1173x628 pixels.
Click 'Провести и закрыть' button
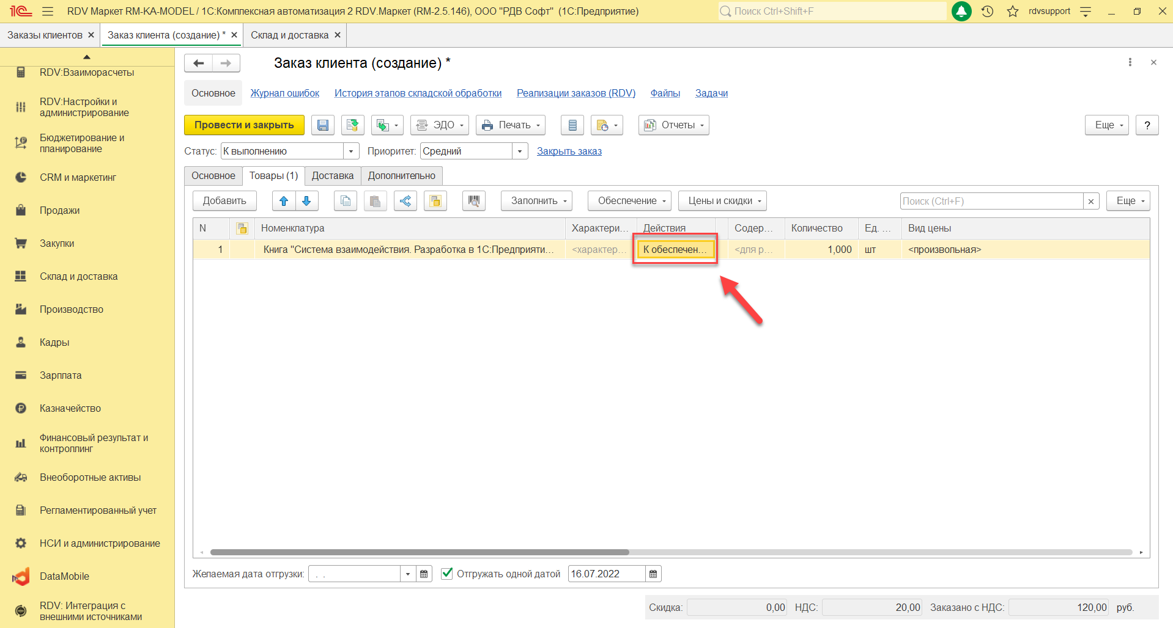pyautogui.click(x=244, y=125)
